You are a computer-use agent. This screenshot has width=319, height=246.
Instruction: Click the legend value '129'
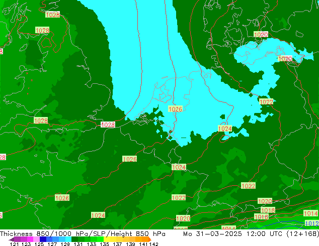click(65, 244)
